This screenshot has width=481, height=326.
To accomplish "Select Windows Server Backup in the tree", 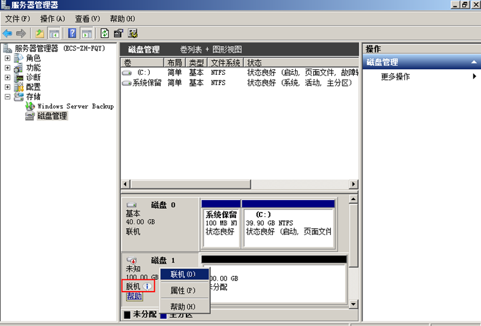I will pos(75,107).
